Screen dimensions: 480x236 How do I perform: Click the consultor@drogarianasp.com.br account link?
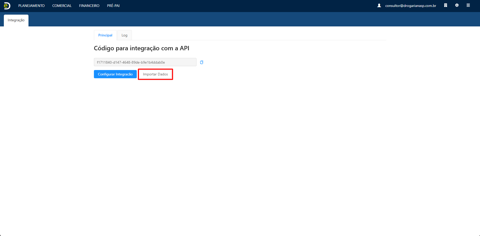pos(410,6)
